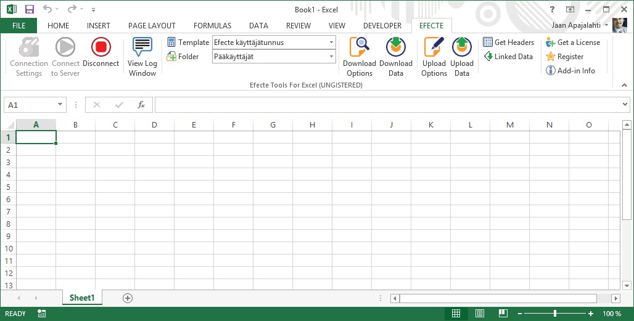This screenshot has width=634, height=321.
Task: Click the macro recording icon in status bar
Action: [x=41, y=314]
